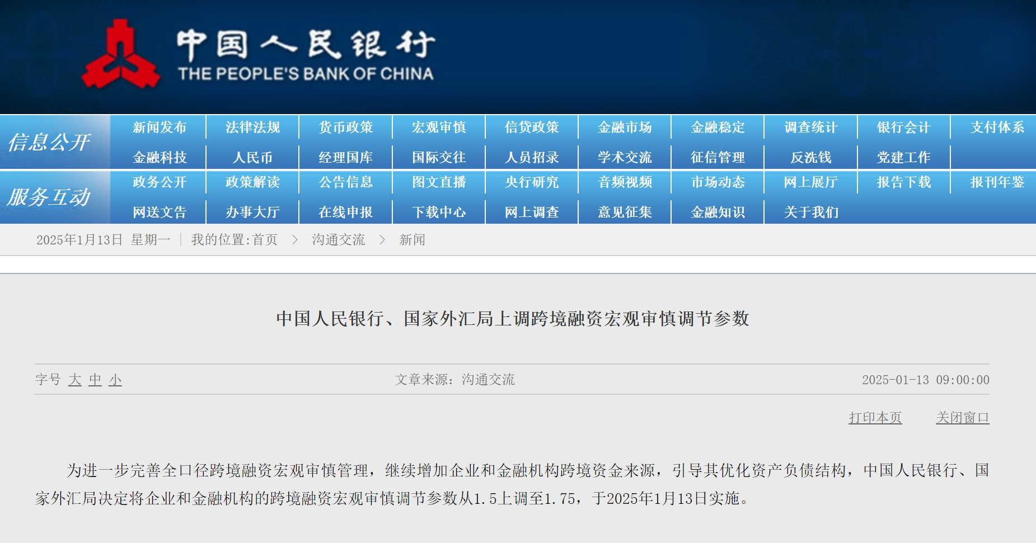
Task: Click the 政务公开 menu entry
Action: click(160, 182)
